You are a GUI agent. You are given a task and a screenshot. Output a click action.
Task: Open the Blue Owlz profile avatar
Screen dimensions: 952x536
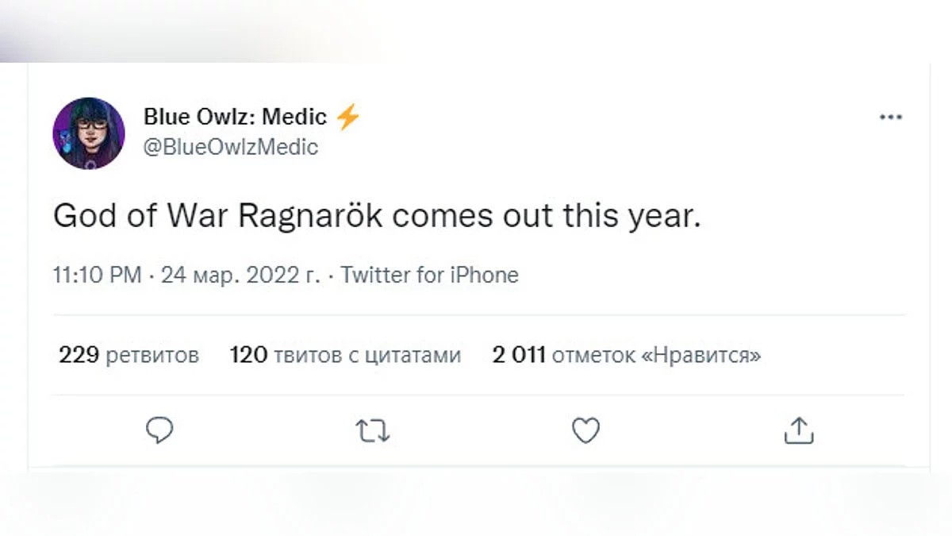coord(89,133)
